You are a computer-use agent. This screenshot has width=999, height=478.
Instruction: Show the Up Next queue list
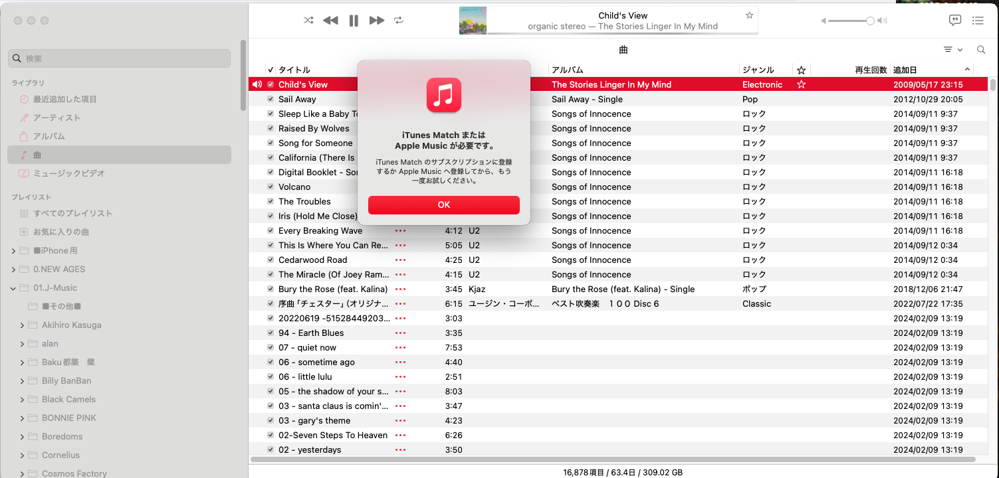978,21
